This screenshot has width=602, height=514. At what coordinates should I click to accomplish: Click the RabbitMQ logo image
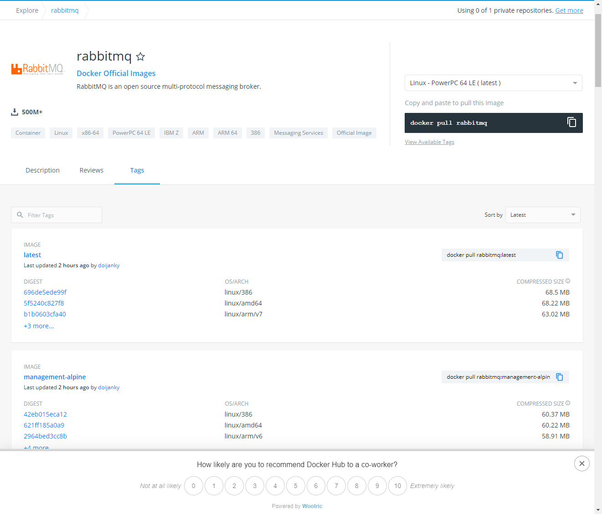[x=38, y=69]
